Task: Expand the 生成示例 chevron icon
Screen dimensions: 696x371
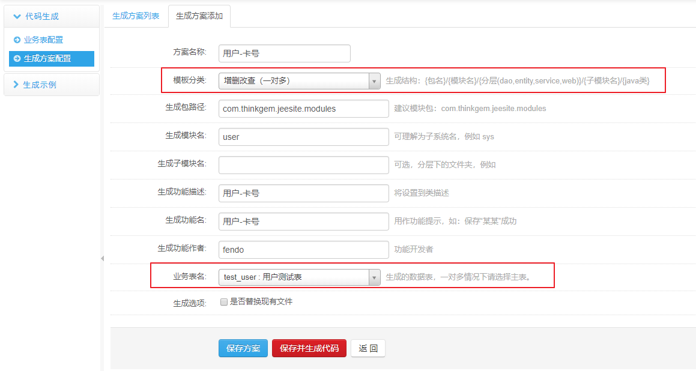Action: pyautogui.click(x=16, y=84)
